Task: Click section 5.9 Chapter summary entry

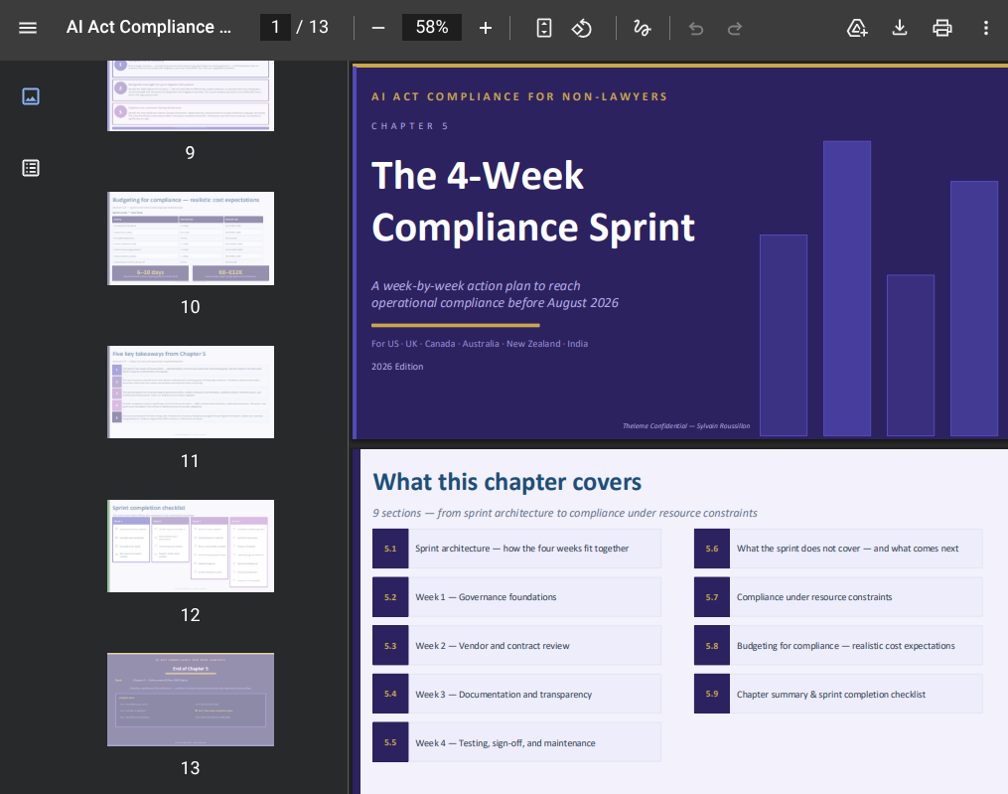Action: tap(838, 694)
